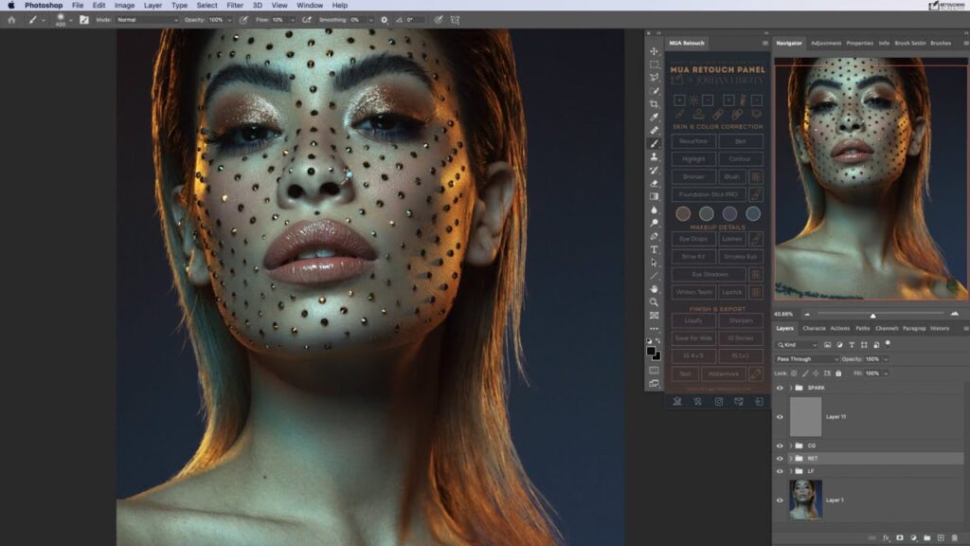Image resolution: width=970 pixels, height=546 pixels.
Task: Expand the RET group
Action: 790,459
